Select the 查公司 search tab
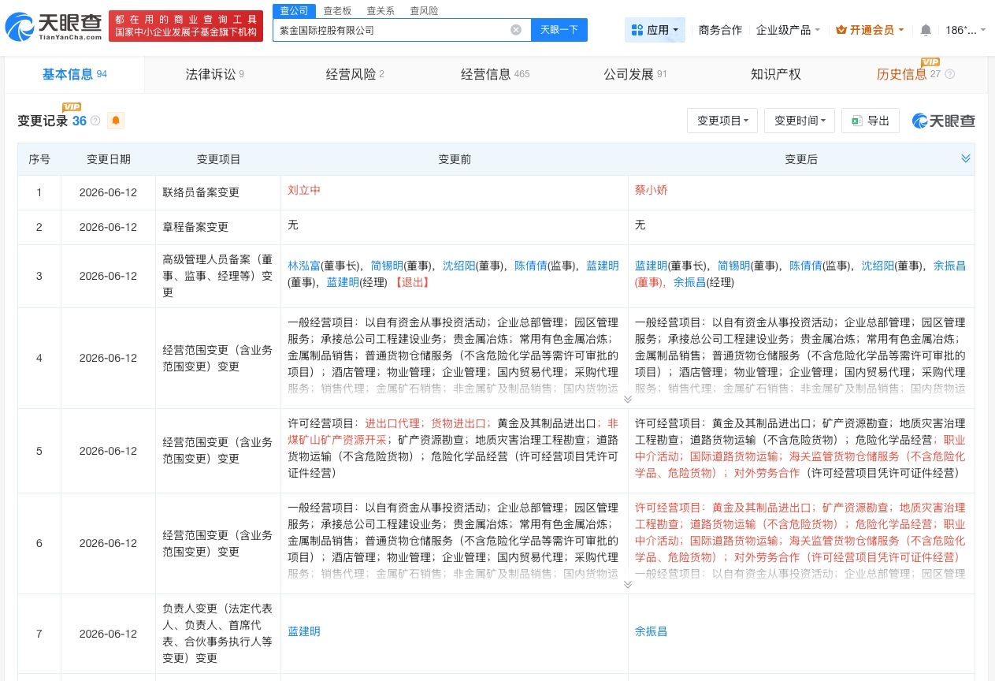 pos(295,11)
